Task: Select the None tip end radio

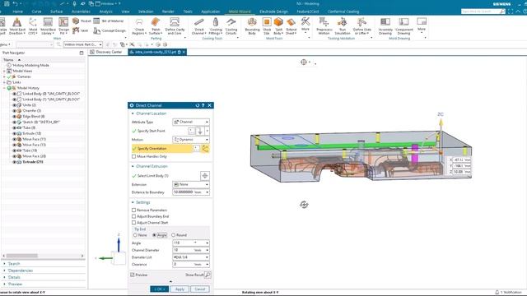Action: click(135, 235)
